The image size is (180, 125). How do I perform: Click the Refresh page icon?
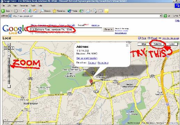click(x=30, y=11)
